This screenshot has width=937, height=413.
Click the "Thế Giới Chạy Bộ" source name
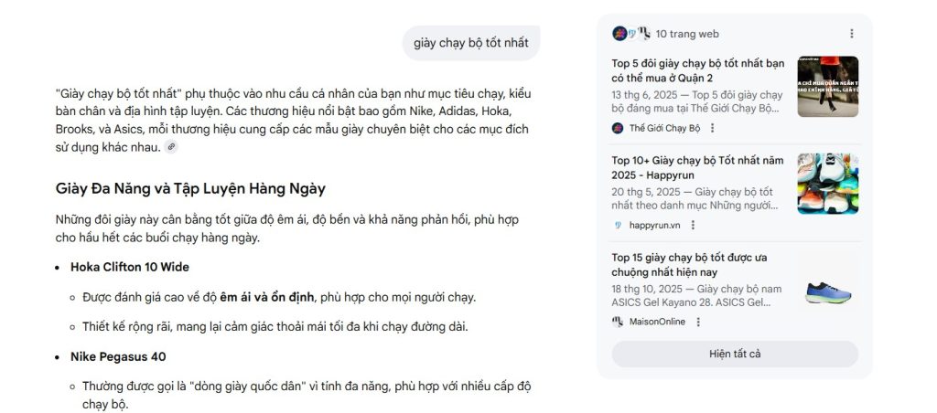(664, 128)
